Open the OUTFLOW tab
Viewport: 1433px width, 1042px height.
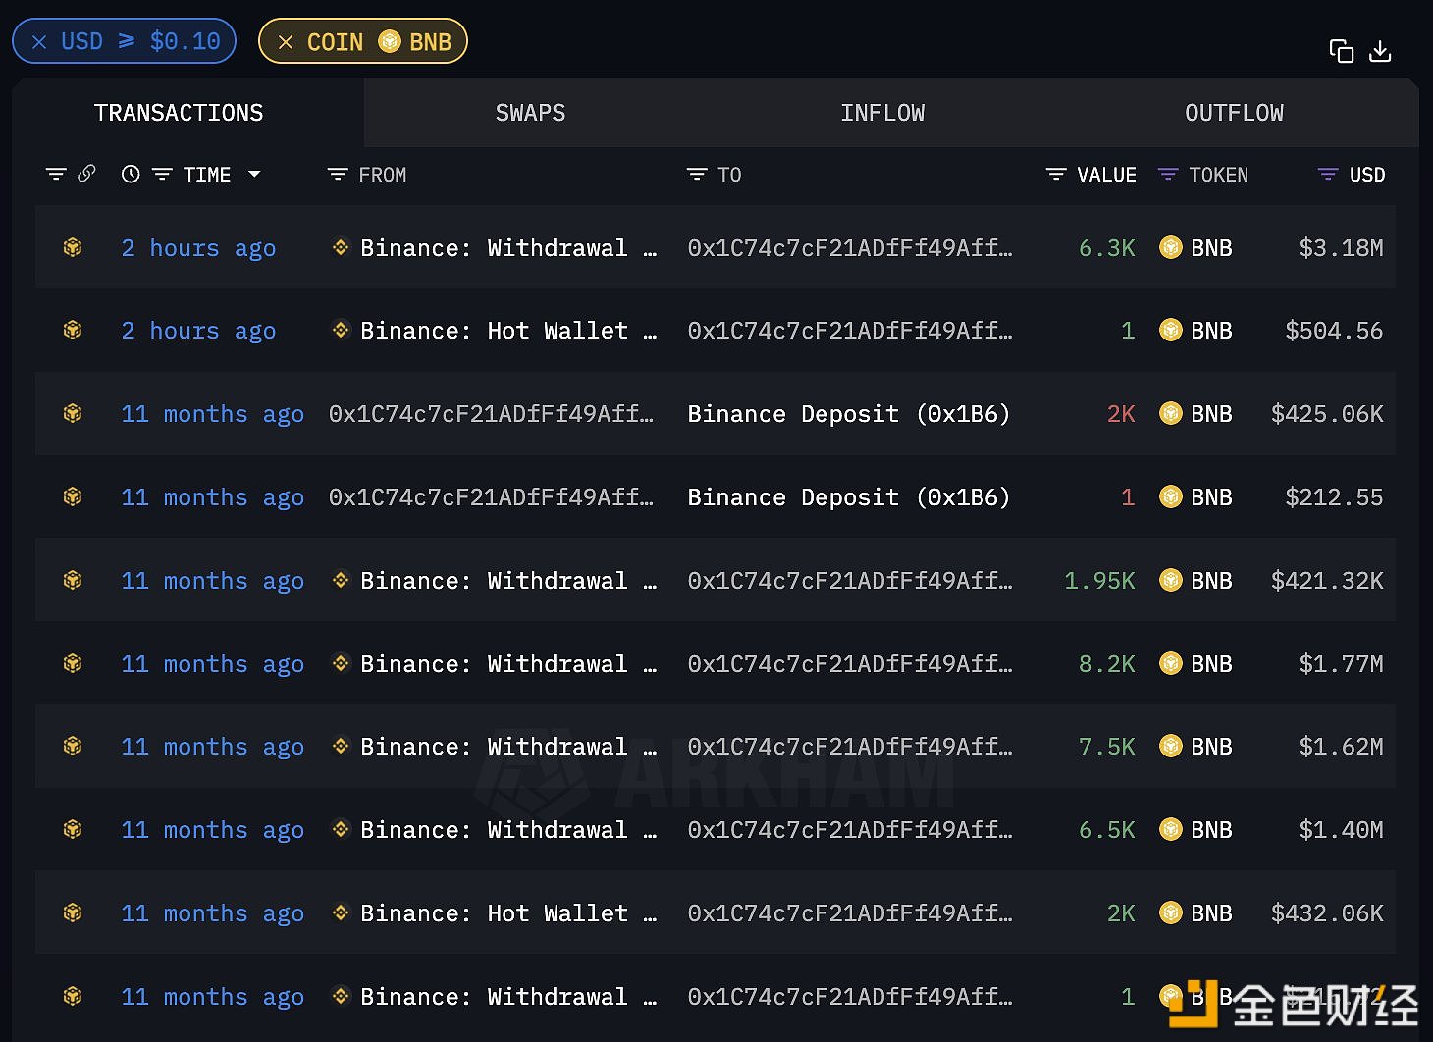[x=1234, y=113]
